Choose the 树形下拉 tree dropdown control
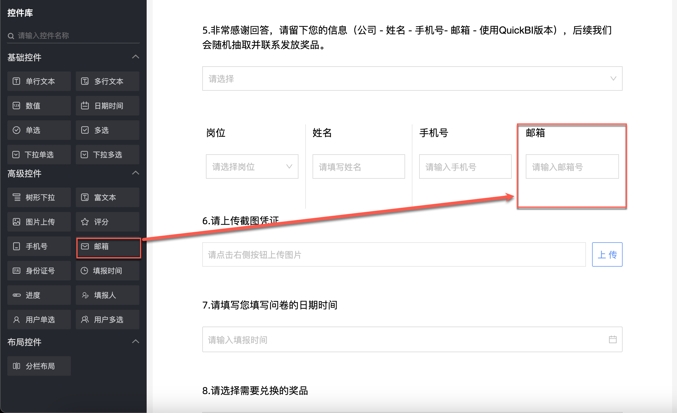 (x=39, y=198)
